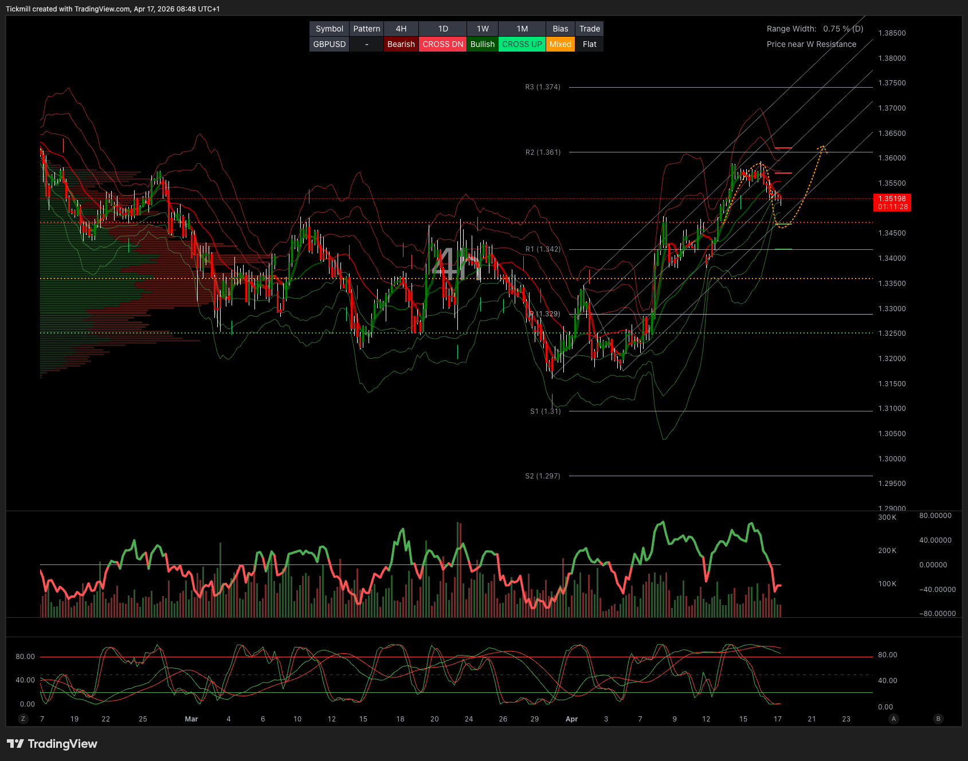This screenshot has height=761, width=968.
Task: Click the Mar marker on time axis
Action: click(191, 719)
